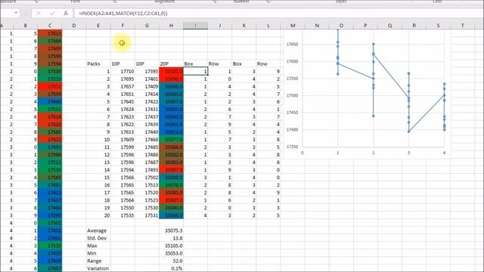This screenshot has height=272, width=484.
Task: Click the 'Packs' header cell
Action: 98,63
